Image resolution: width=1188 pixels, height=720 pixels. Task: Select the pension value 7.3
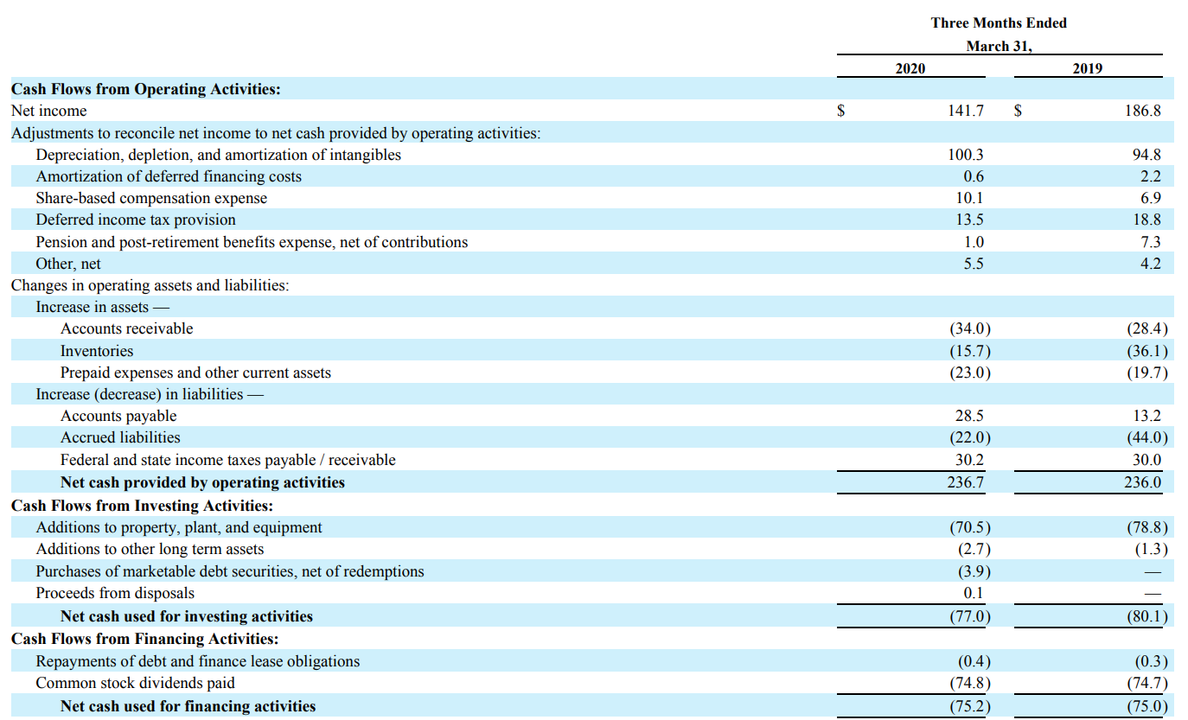click(x=1151, y=242)
